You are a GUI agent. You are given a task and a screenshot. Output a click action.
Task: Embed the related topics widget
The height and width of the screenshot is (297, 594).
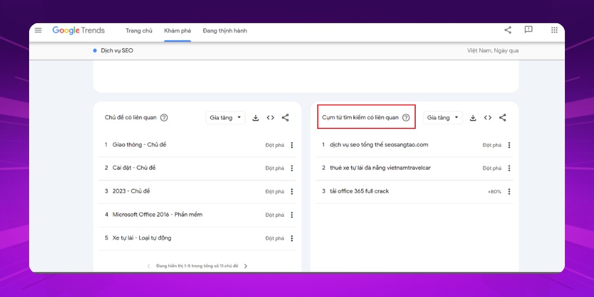pos(270,118)
